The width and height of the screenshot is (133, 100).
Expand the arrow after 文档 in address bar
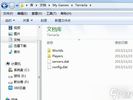(x=49, y=5)
